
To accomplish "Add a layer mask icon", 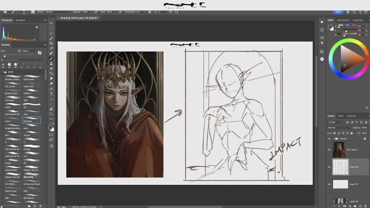I will click(344, 206).
